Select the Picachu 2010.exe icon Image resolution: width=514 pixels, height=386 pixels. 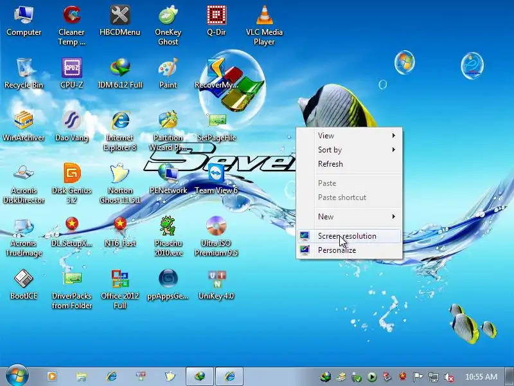[x=168, y=237]
